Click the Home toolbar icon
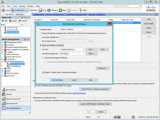The image size is (160, 120). (x=3, y=10)
